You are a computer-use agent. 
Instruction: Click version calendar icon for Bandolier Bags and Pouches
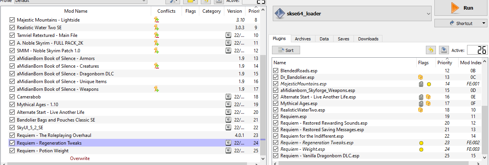[x=228, y=120]
